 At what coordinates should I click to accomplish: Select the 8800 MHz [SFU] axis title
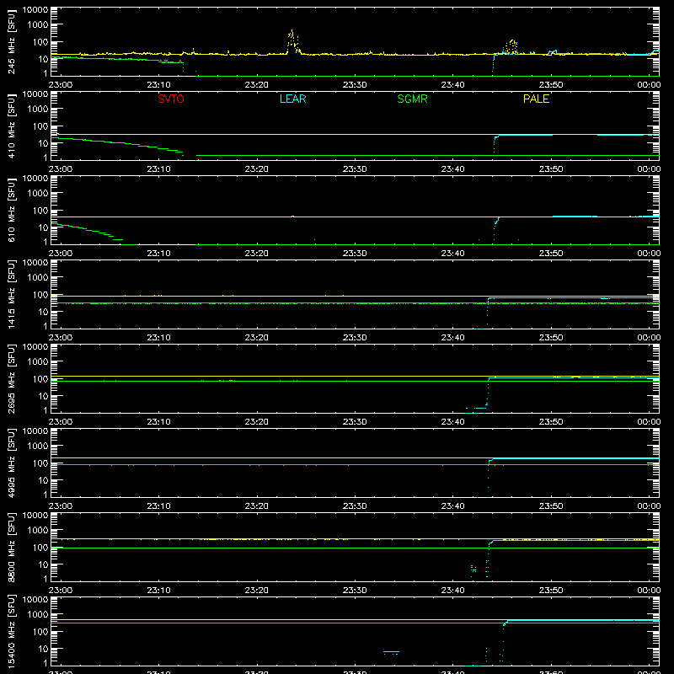[x=11, y=547]
